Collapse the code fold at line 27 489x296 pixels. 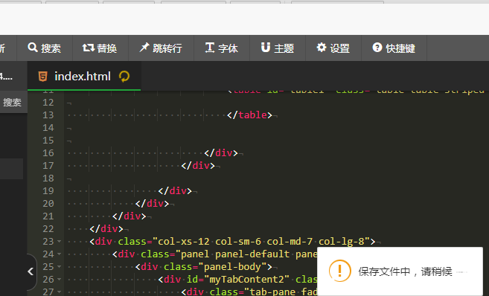click(x=60, y=292)
